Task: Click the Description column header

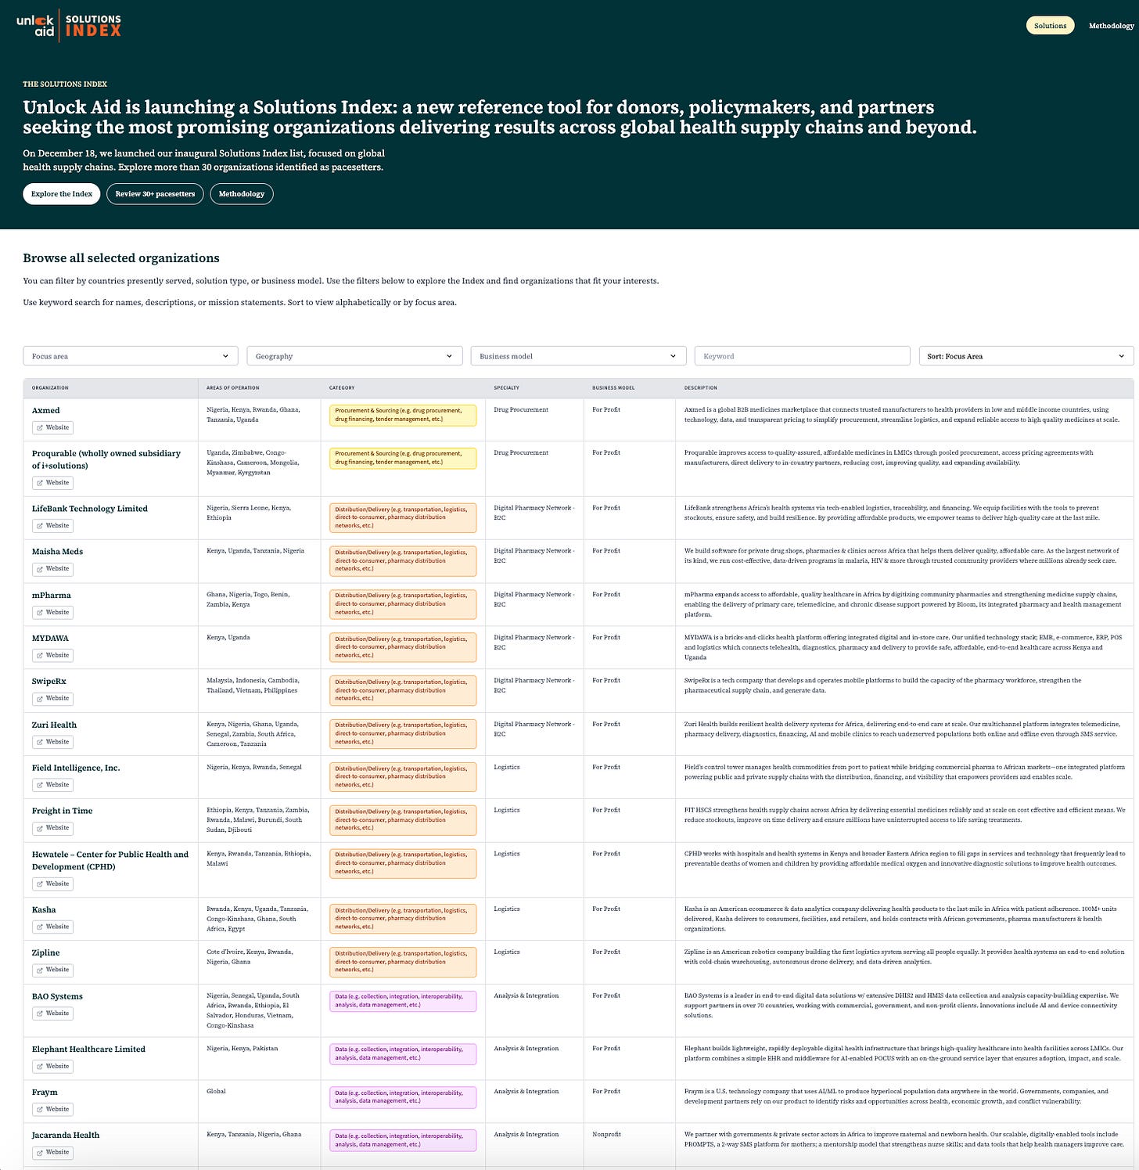Action: click(x=701, y=388)
